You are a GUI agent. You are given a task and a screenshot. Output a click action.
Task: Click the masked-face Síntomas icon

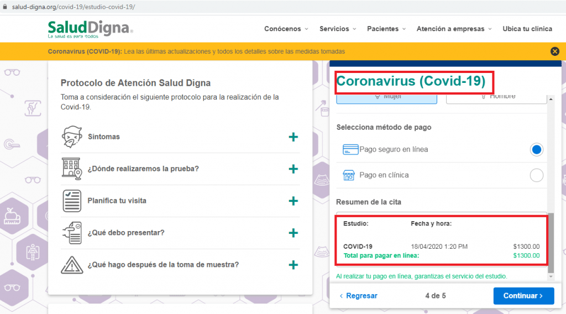tap(72, 137)
